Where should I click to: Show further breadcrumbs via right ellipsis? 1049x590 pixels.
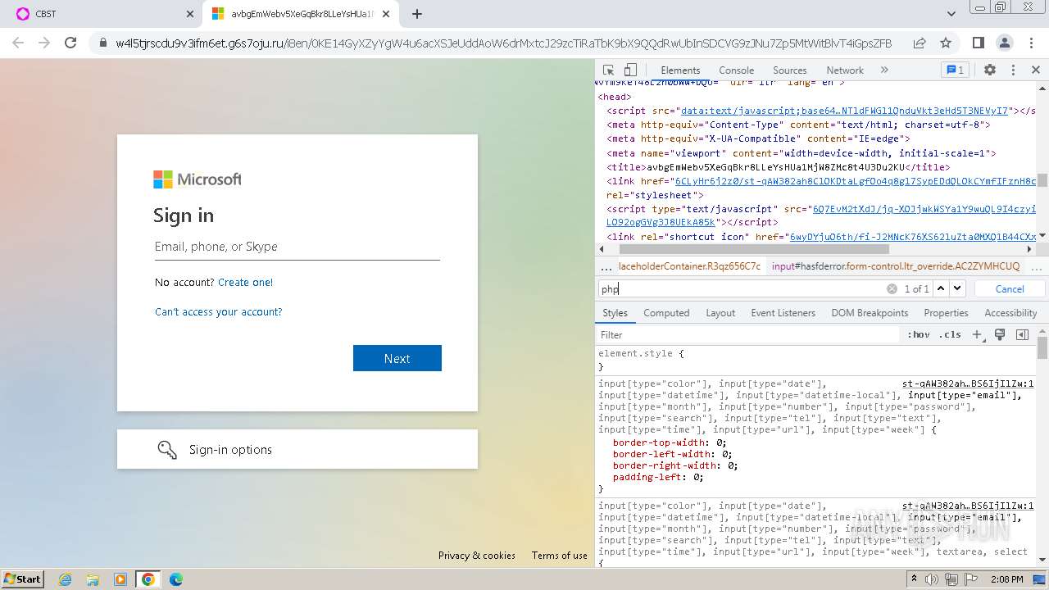point(1038,267)
